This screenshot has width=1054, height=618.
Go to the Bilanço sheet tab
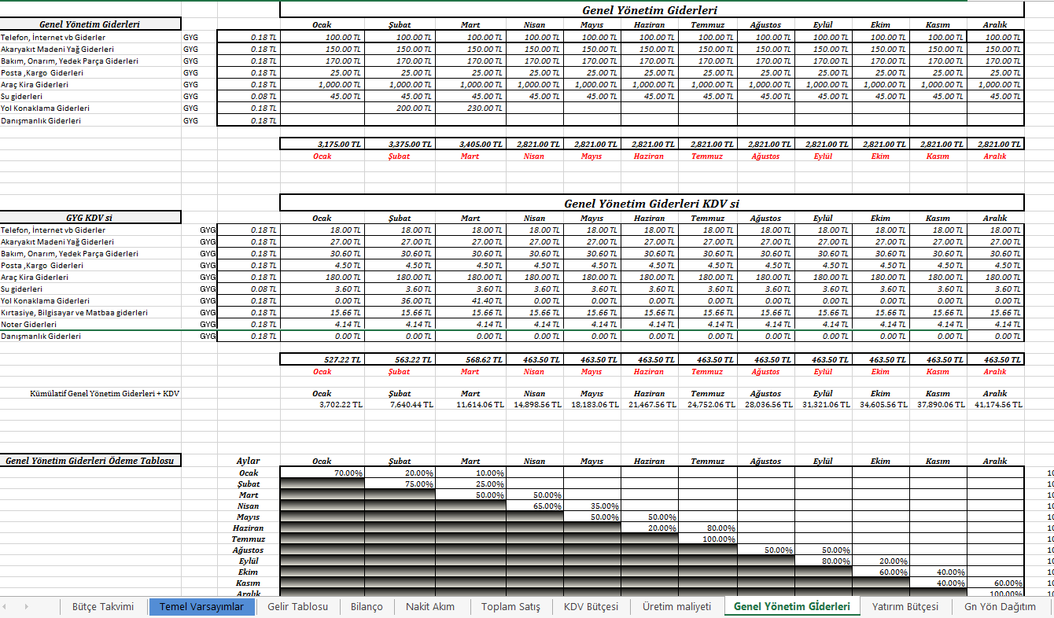tap(367, 607)
